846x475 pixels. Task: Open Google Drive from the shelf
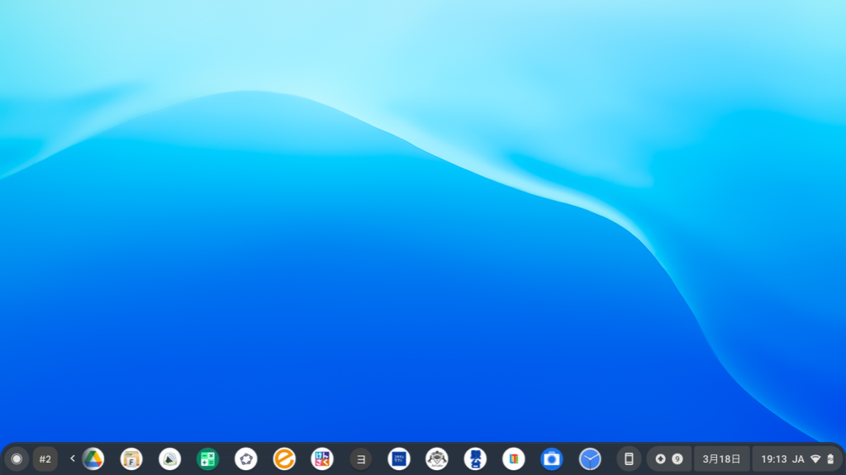click(93, 459)
